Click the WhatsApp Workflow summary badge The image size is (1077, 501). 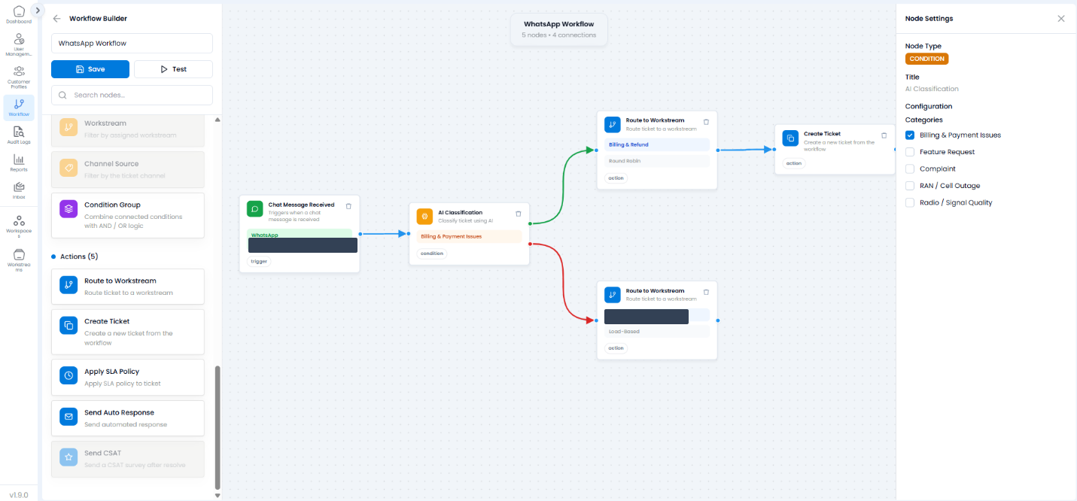click(559, 29)
